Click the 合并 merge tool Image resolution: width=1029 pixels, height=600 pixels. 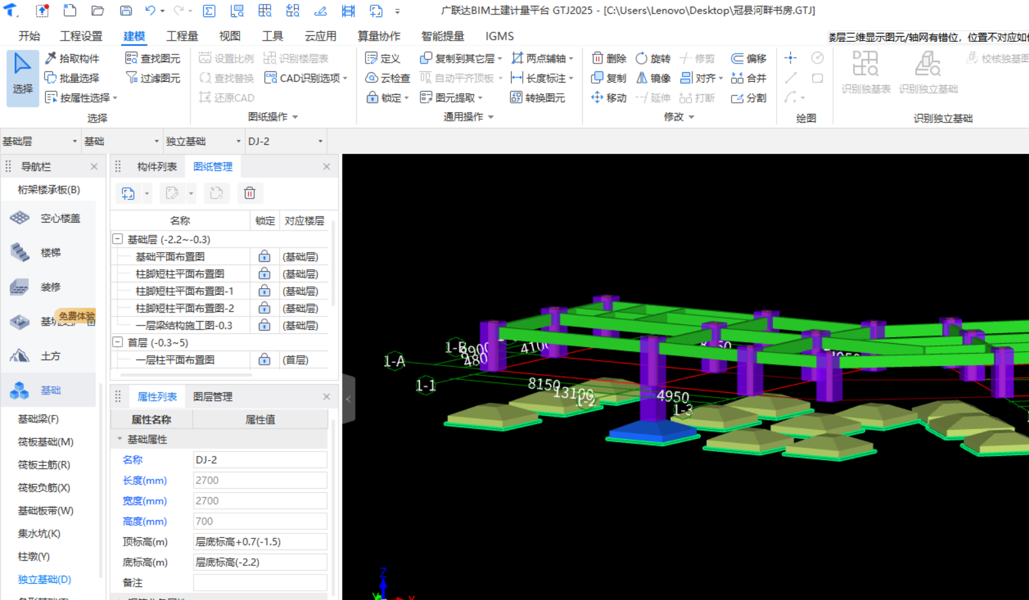point(749,78)
